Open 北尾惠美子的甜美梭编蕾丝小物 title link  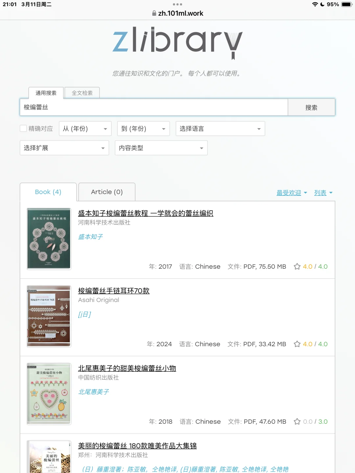point(127,368)
